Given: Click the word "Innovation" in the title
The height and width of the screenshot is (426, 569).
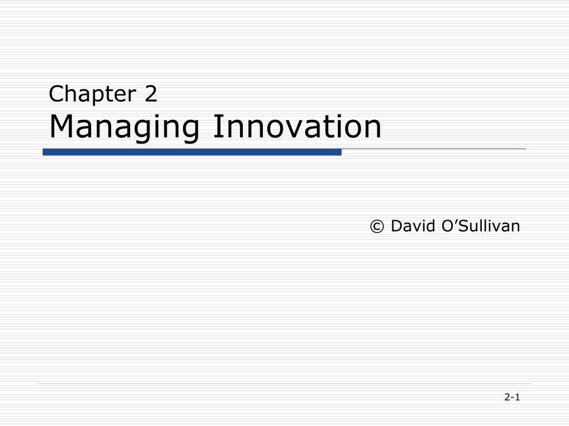Looking at the screenshot, I should pos(297,126).
